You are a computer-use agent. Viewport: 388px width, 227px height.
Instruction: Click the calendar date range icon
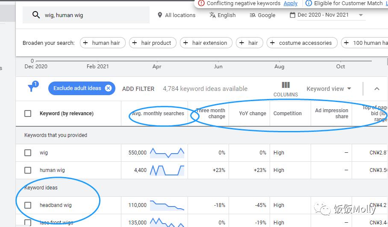(292, 15)
